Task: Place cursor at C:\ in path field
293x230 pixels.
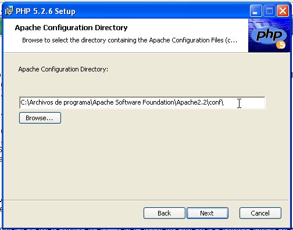Action: (x=25, y=102)
